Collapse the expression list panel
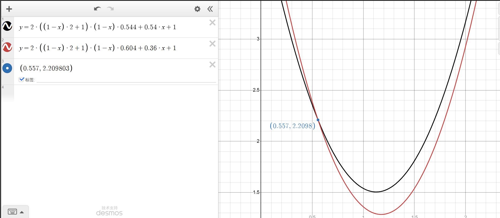The image size is (500, 218). pyautogui.click(x=210, y=9)
